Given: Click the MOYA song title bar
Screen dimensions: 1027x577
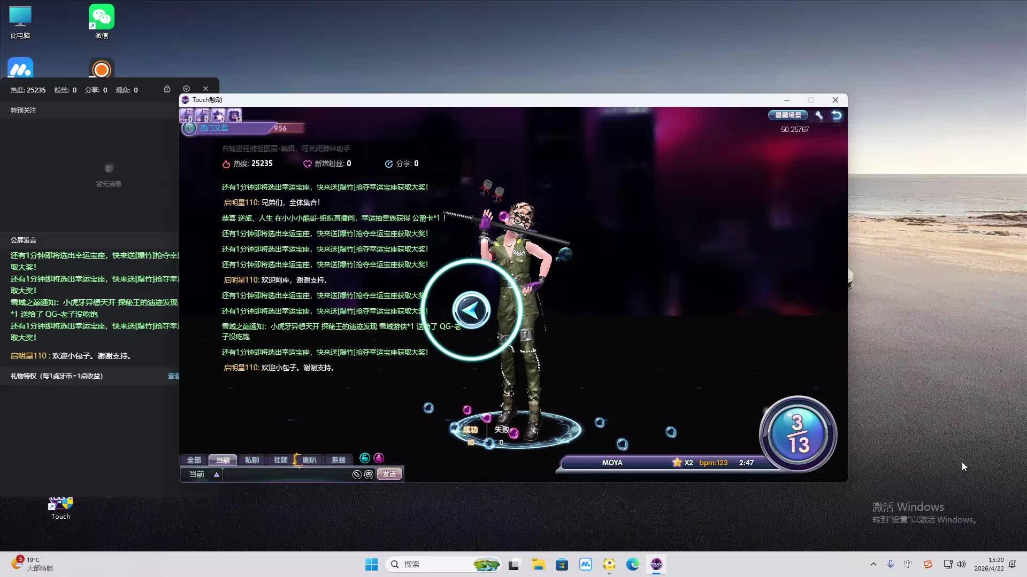Looking at the screenshot, I should (612, 463).
